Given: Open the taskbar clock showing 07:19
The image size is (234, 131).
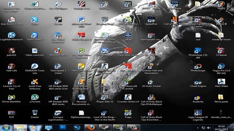Looking at the screenshot, I should pos(221,128).
